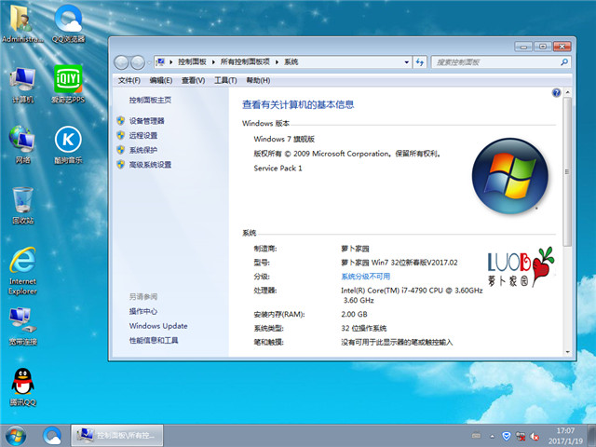
Task: Click the vertical scrollbar thumb
Action: tap(567, 171)
